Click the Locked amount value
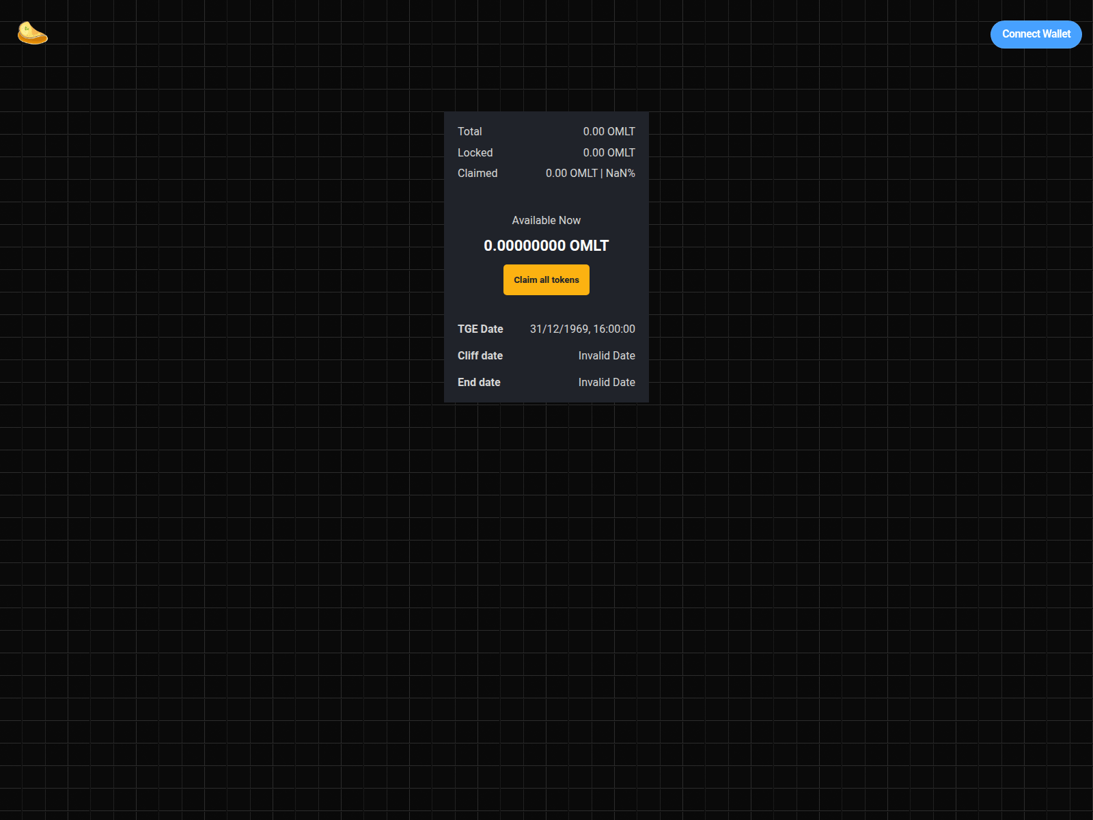 pos(608,152)
